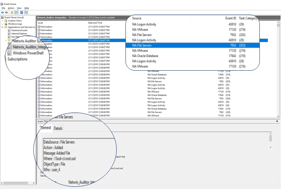Viewport: 281px width, 189px height.
Task: Close the event preview pane
Action: click(277, 121)
